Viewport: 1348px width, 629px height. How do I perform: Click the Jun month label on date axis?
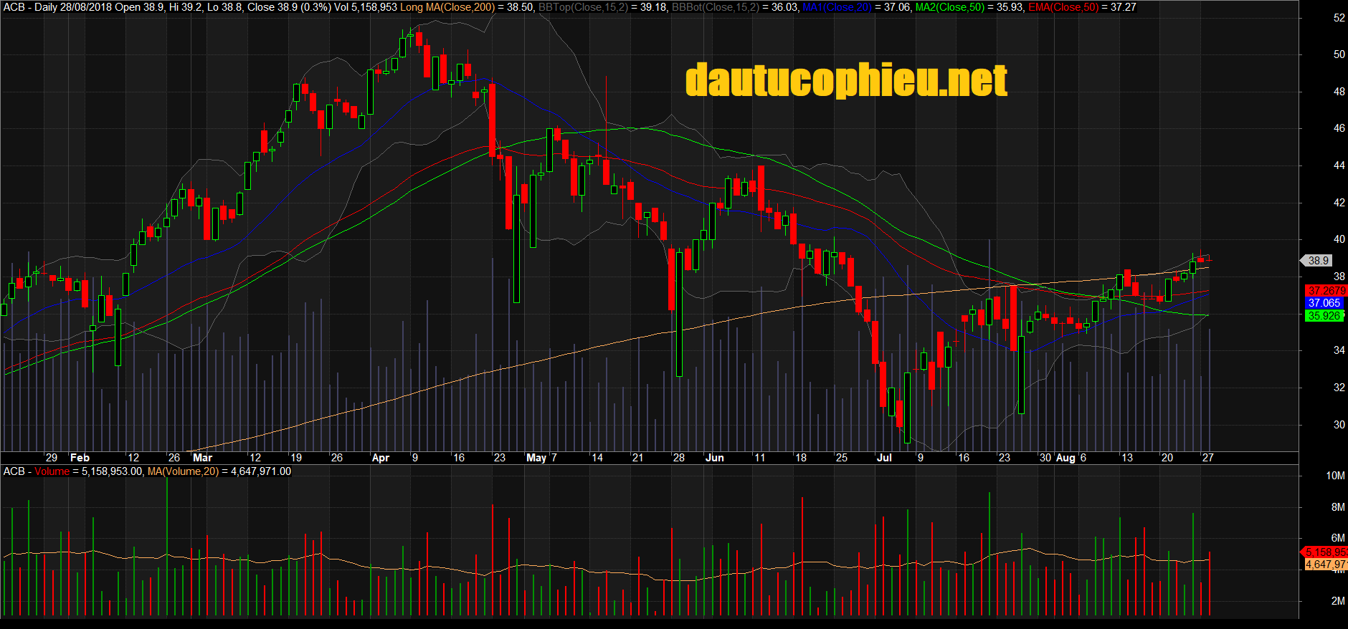click(715, 458)
